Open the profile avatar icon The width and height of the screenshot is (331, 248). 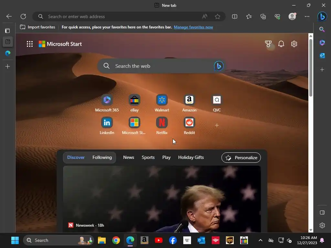(292, 16)
